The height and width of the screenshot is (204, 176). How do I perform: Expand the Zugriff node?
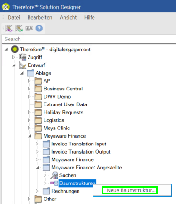13,57
